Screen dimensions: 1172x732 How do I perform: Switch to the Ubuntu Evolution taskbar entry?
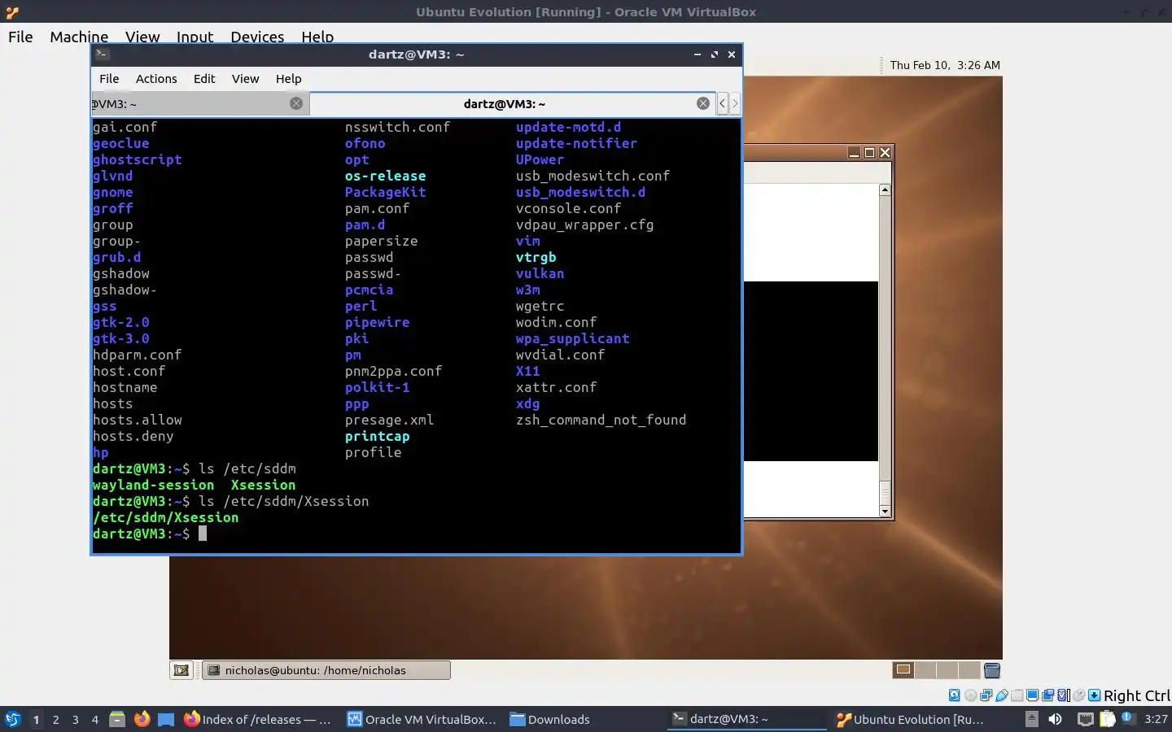[x=910, y=719]
